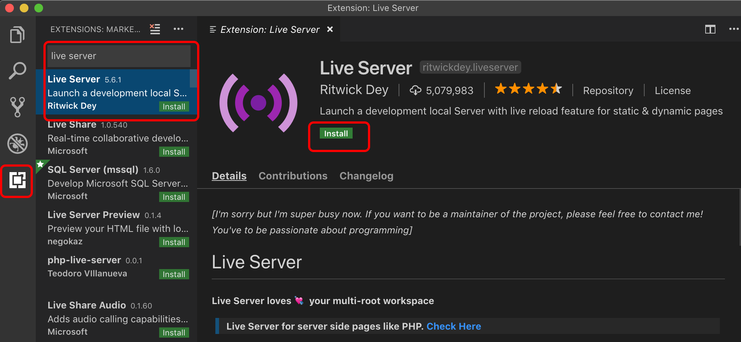Open Ritwick Dey publisher link
Screen dimensions: 741x342
click(x=354, y=90)
